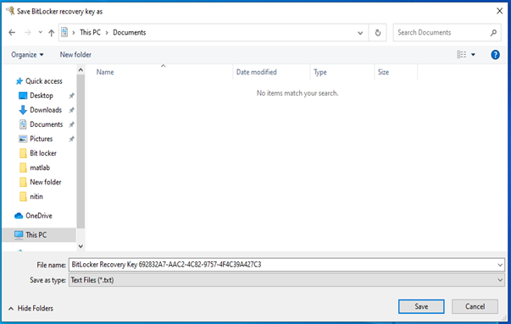Screen dimensions: 511x324
Task: Click the BitLocker key icon in title bar
Action: [10, 11]
